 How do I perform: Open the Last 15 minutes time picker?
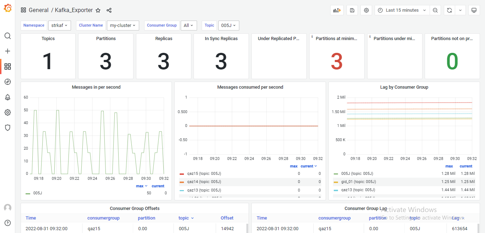pyautogui.click(x=402, y=10)
